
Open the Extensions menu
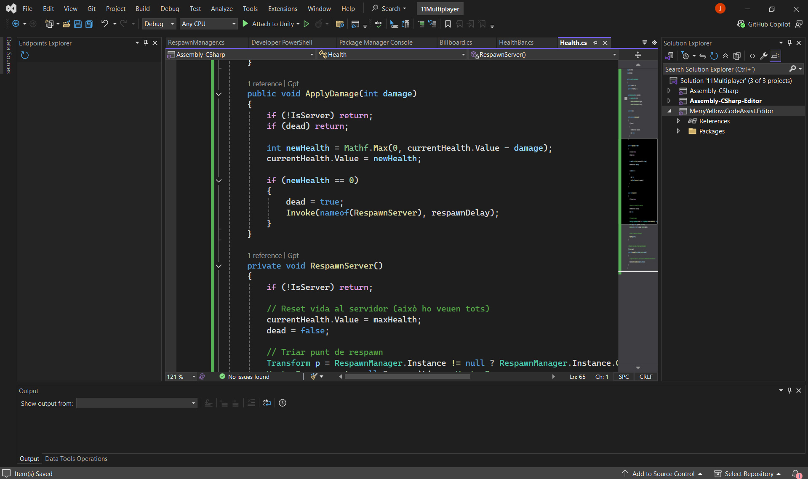click(x=283, y=8)
